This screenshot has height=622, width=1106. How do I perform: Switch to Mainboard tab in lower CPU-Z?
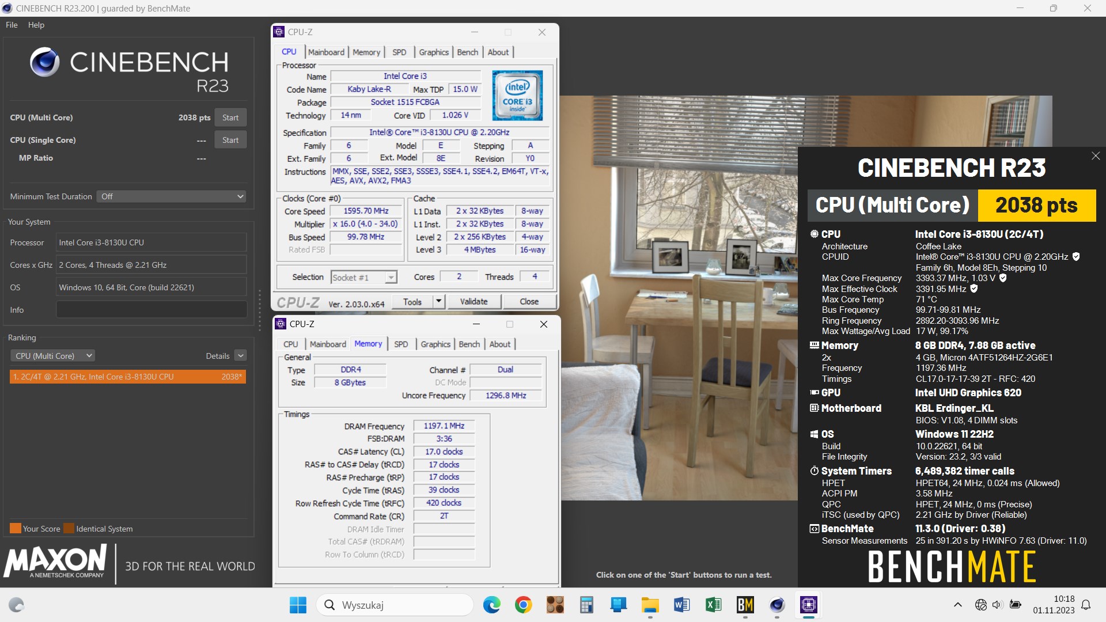click(x=328, y=344)
